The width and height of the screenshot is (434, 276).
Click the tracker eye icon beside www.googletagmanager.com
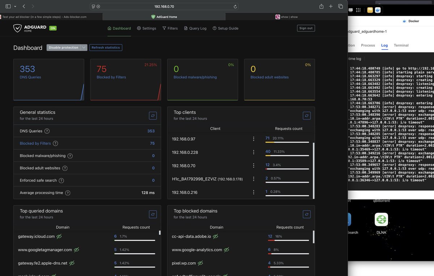click(x=76, y=250)
